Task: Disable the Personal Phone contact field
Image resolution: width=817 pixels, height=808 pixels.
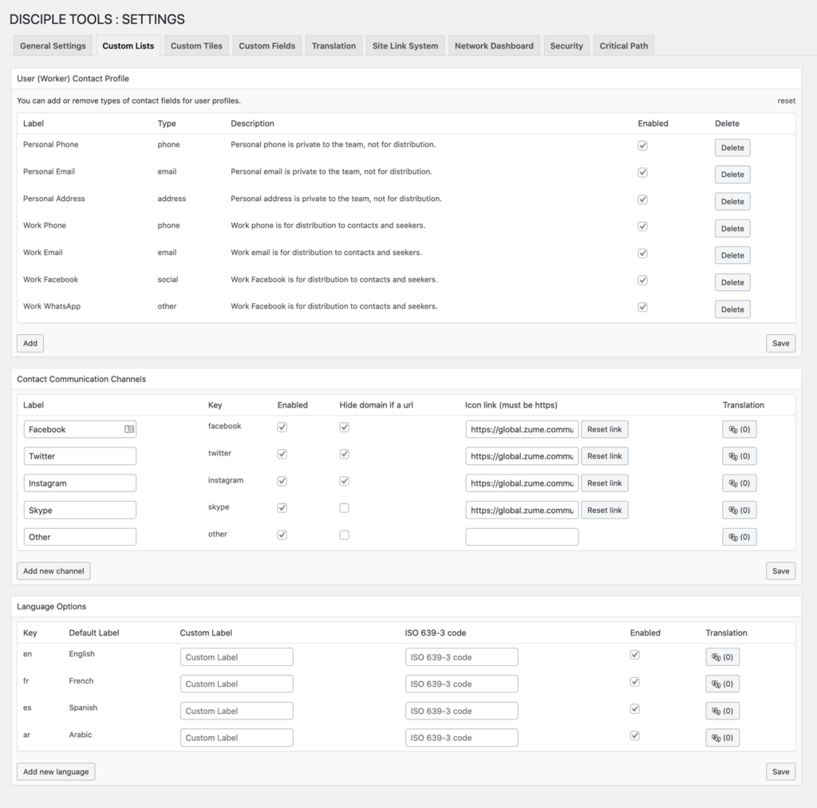Action: (642, 144)
